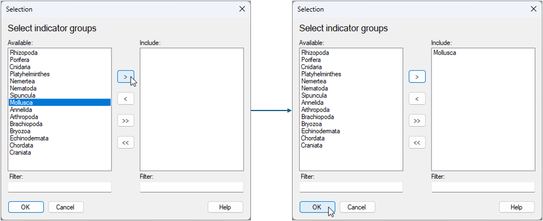Cancel the left Selection dialog
Viewport: 543px width, 221px height.
(x=66, y=207)
